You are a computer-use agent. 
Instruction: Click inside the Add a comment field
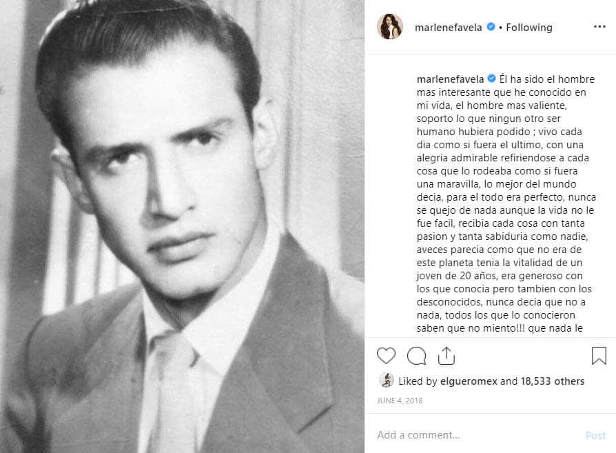[x=448, y=435]
